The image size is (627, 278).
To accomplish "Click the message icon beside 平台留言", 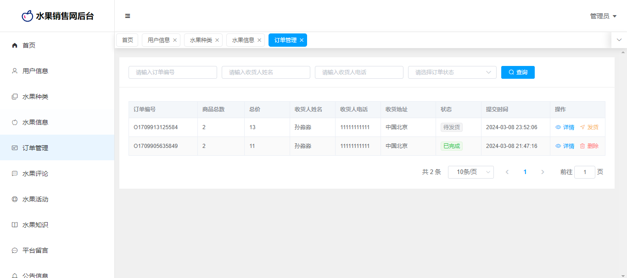I will tap(15, 251).
